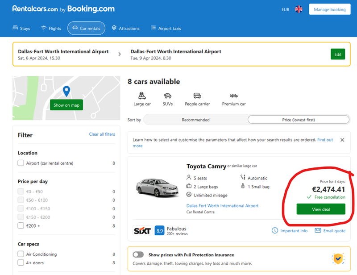The height and width of the screenshot is (275, 357).
Task: Tick the €200 + price checkbox
Action: click(21, 225)
